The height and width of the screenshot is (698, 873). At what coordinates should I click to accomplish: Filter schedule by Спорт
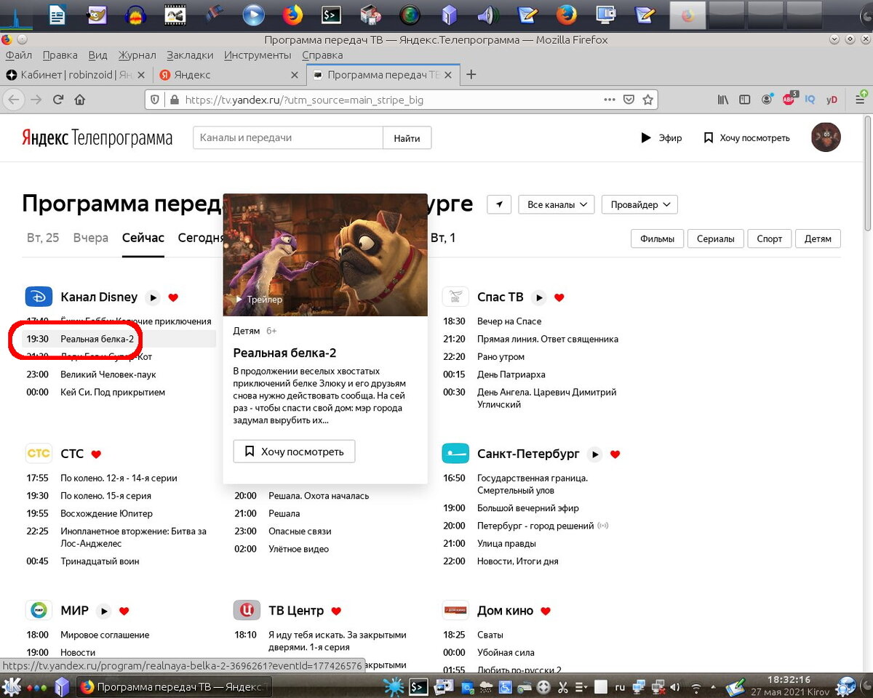click(769, 238)
